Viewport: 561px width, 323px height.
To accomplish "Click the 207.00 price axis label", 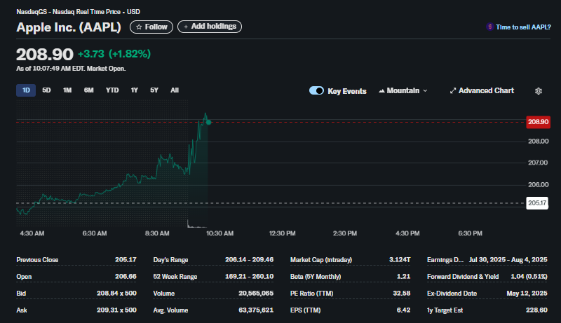I will pyautogui.click(x=538, y=163).
